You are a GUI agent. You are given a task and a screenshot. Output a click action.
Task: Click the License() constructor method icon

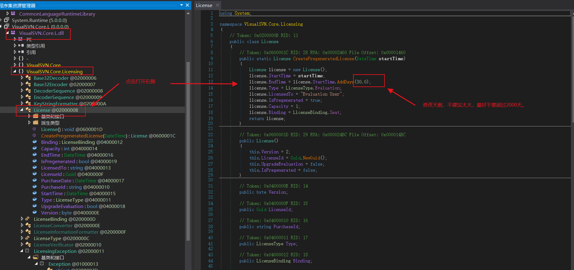coord(34,129)
